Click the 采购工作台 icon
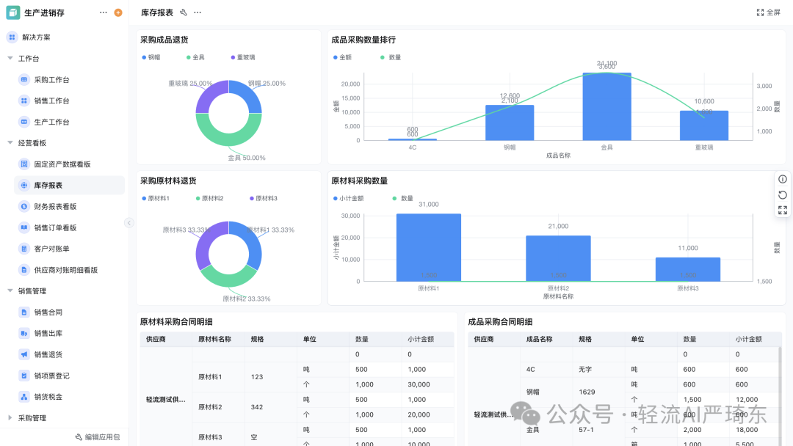 (x=24, y=80)
